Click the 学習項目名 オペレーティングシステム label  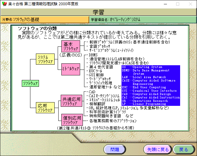(x=143, y=20)
